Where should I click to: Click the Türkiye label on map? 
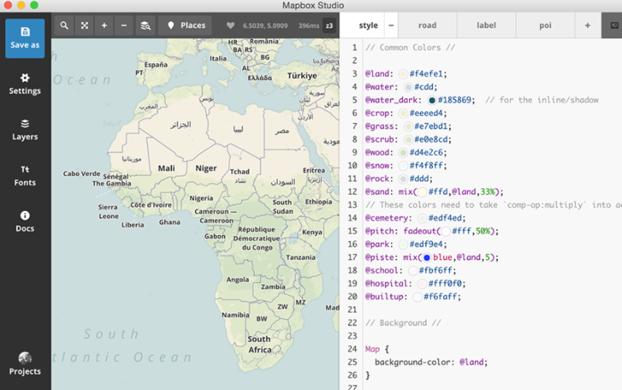[x=302, y=76]
